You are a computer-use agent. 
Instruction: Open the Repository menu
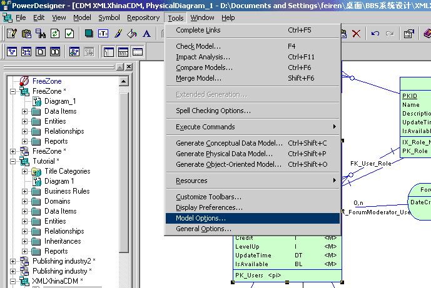pyautogui.click(x=143, y=17)
